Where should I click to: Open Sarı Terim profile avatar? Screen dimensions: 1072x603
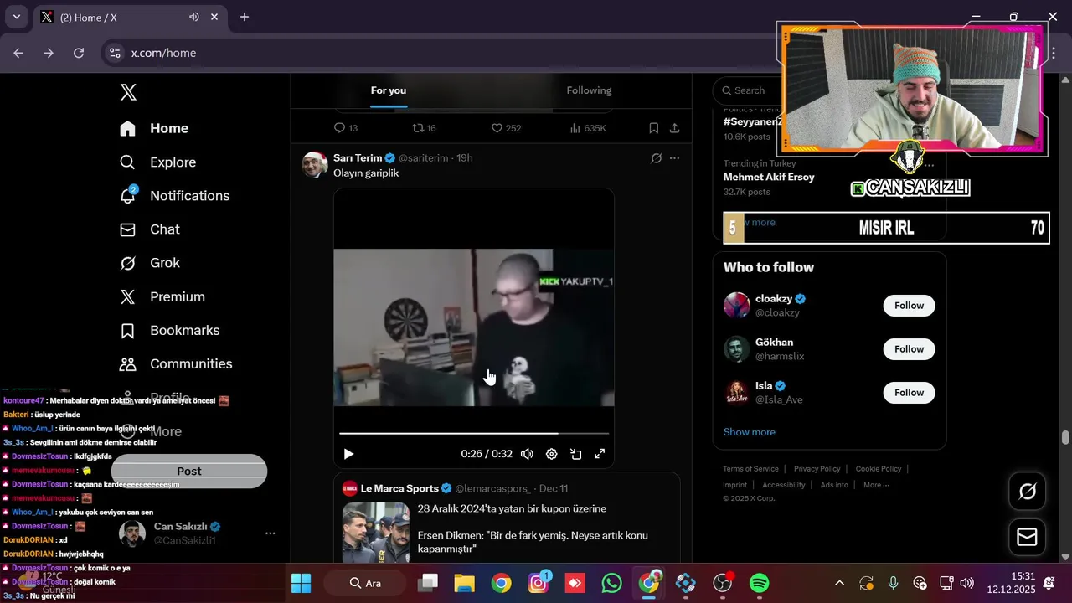coord(315,165)
